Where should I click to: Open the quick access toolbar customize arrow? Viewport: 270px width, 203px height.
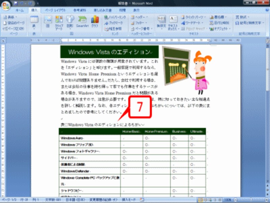click(x=37, y=3)
